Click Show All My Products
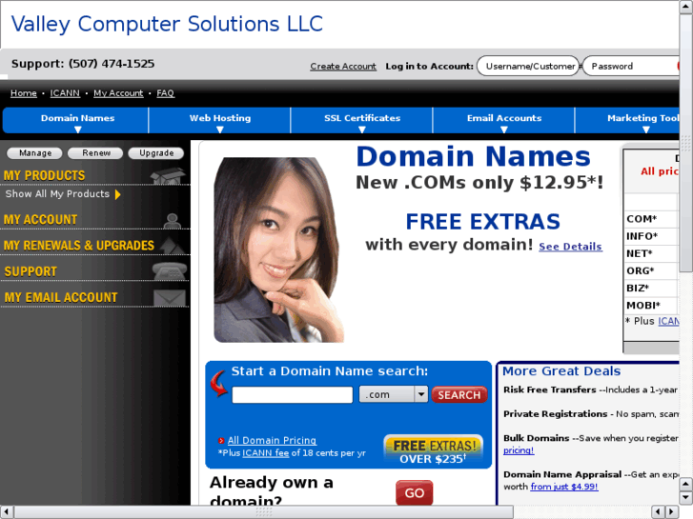693x519 pixels. (57, 194)
